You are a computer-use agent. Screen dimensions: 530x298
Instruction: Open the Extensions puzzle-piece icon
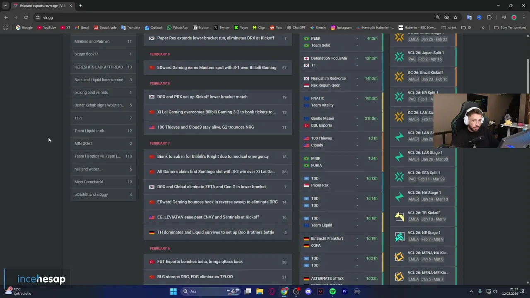pos(489,17)
